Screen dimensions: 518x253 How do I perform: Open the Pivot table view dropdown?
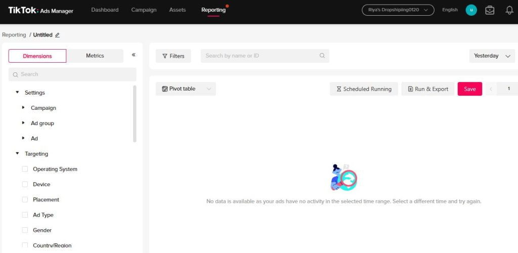(186, 89)
